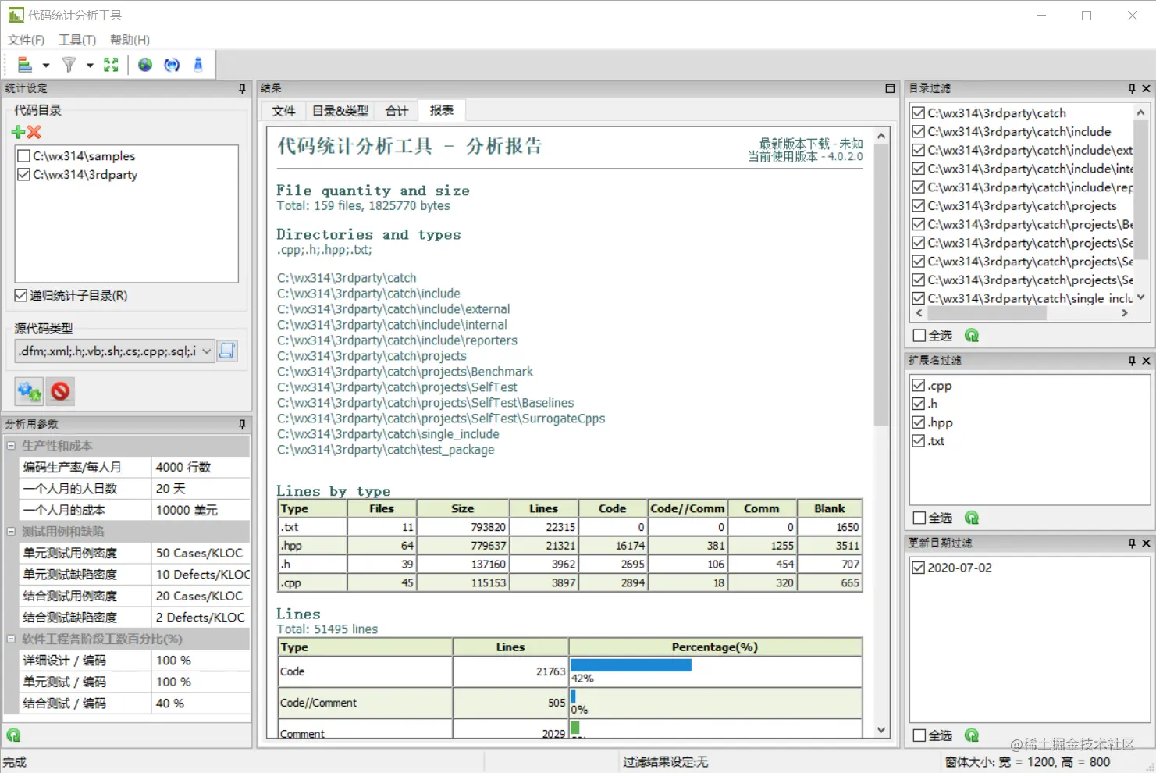Switch to the 目录&类型 tab
1156x773 pixels.
340,111
